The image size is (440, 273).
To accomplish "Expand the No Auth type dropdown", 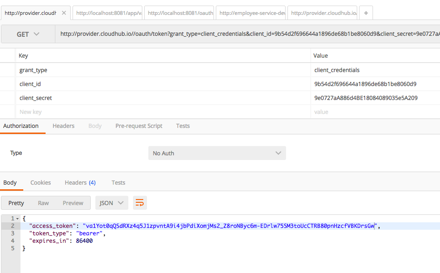I will point(217,153).
